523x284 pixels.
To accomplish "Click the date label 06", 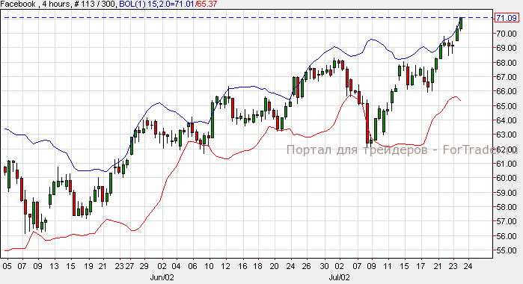I will 192,266.
